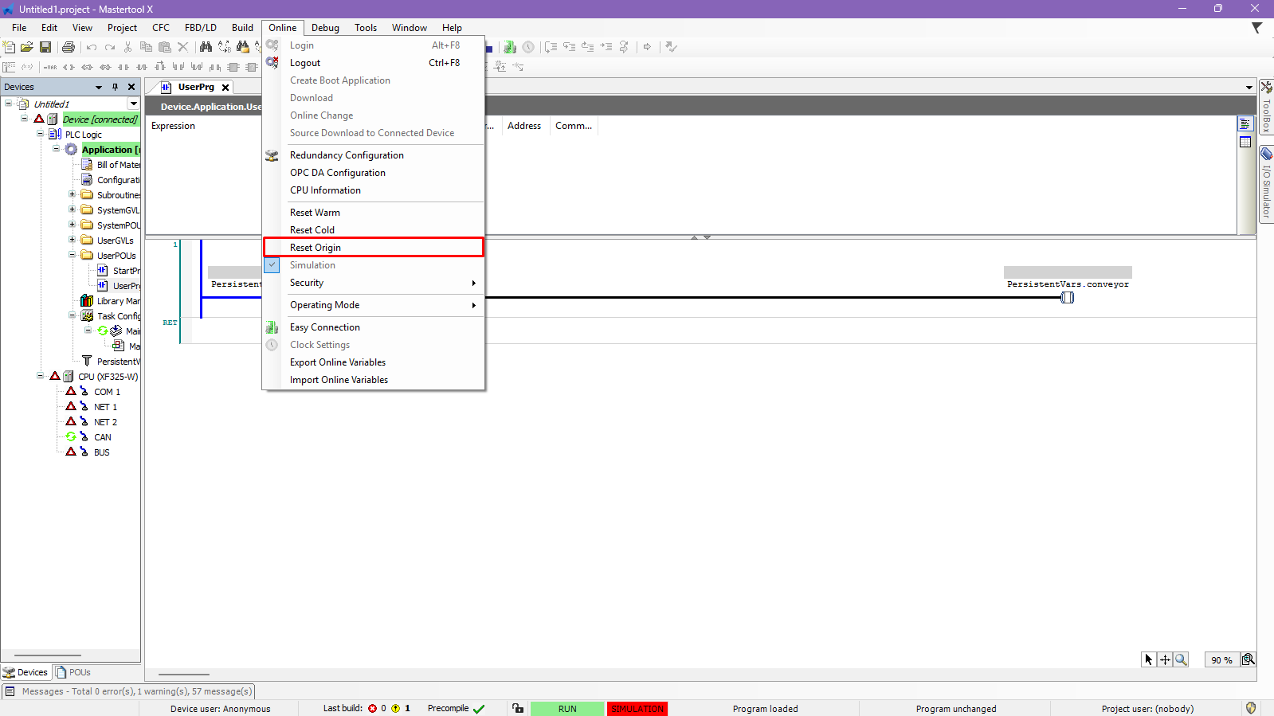Viewport: 1274px width, 716px height.
Task: Expand the Security submenu arrow
Action: click(473, 283)
